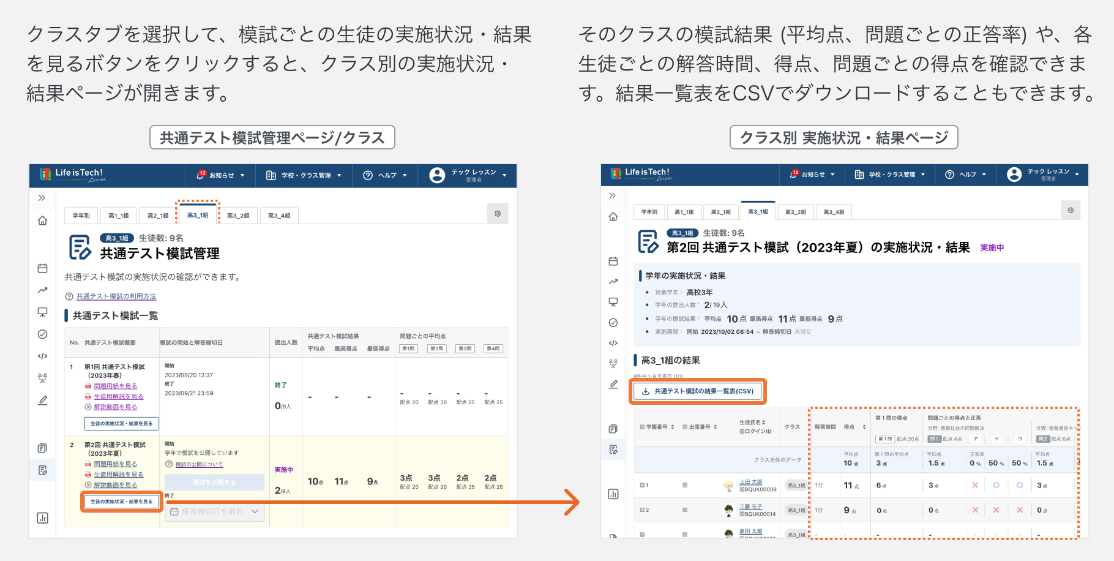This screenshot has height=561, width=1114.
Task: Open check-circle icon in right screenshot's sidebar
Action: tap(613, 323)
